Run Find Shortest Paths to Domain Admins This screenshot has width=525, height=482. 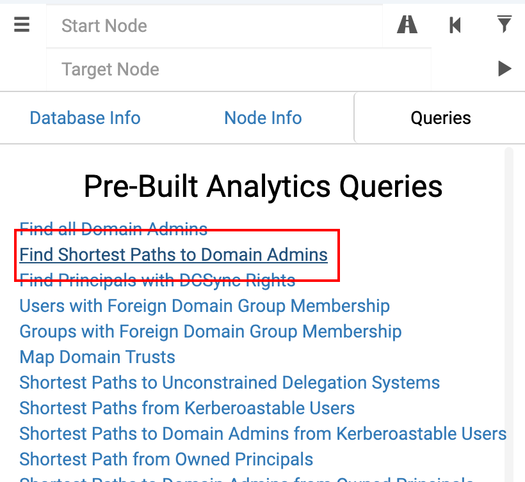[x=174, y=254]
